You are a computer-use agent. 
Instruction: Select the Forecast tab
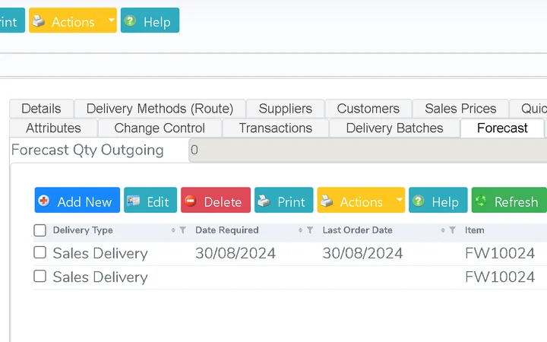coord(502,128)
